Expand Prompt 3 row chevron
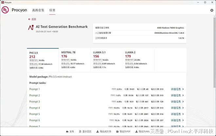This screenshot has width=216, height=136. point(183,102)
